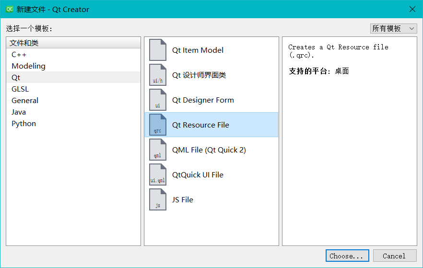Close the 新建文件 dialog window
Image resolution: width=423 pixels, height=268 pixels.
click(412, 9)
